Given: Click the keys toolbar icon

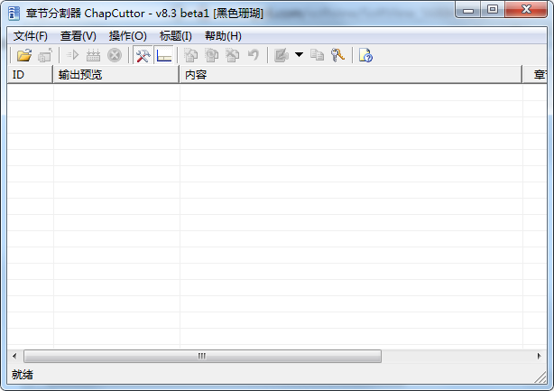Looking at the screenshot, I should coord(337,55).
